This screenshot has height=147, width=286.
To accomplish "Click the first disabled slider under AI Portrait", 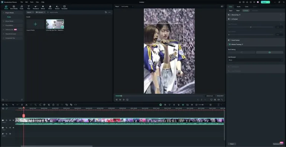I will click(x=251, y=27).
